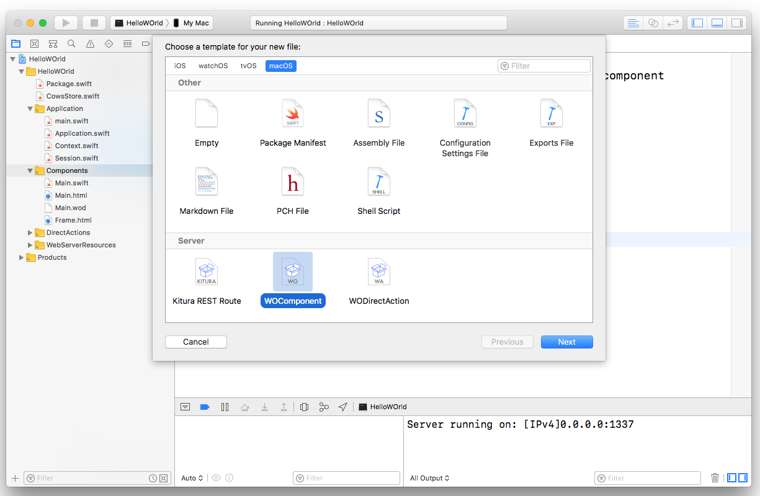
Task: Expand the DirectActions folder
Action: [x=30, y=232]
